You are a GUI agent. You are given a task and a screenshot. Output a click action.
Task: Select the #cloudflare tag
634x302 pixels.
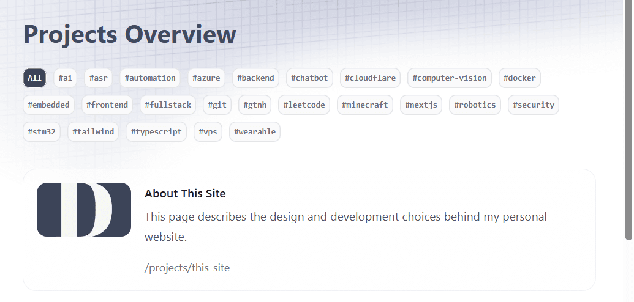click(370, 78)
